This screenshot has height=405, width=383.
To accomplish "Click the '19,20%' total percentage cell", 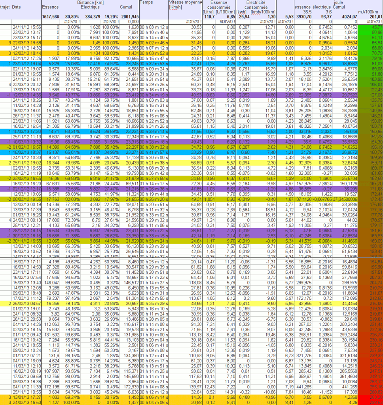I will [112, 17].
